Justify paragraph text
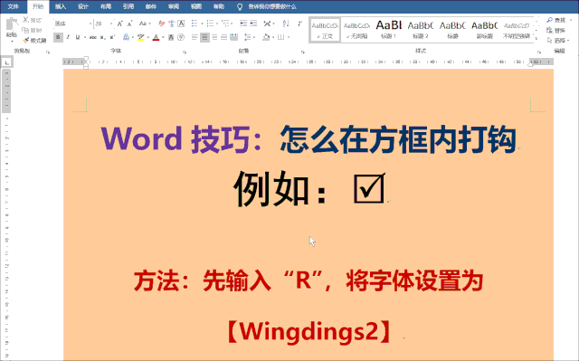Screen dimensions: 579x361 [223, 37]
